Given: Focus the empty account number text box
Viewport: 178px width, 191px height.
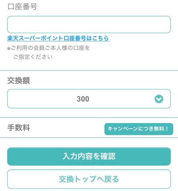Looking at the screenshot, I should [x=89, y=24].
